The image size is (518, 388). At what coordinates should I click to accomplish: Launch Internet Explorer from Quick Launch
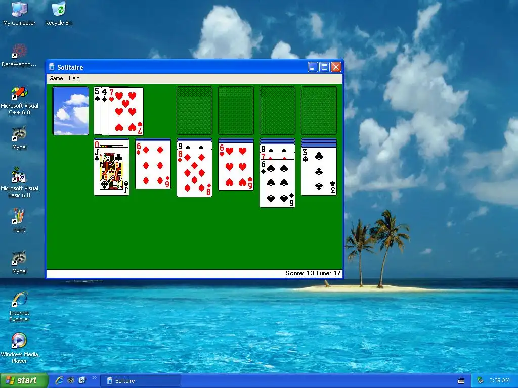(59, 380)
